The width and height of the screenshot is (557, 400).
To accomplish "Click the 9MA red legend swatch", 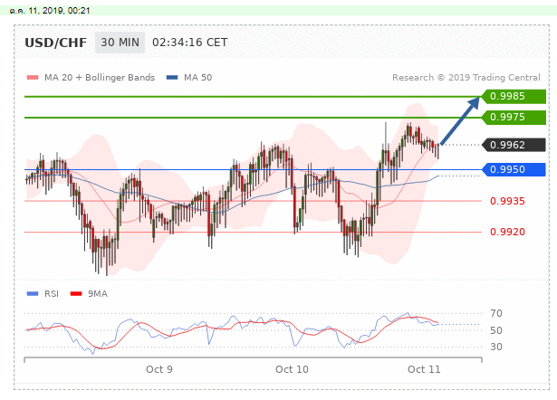I will pyautogui.click(x=76, y=293).
